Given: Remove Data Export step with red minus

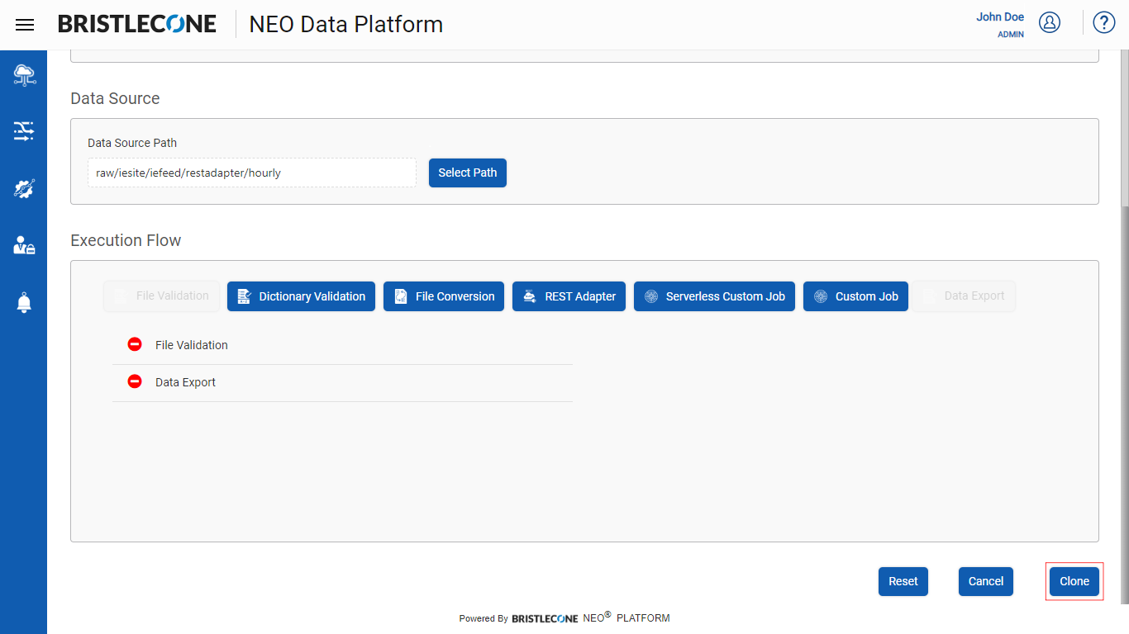Looking at the screenshot, I should coord(135,381).
